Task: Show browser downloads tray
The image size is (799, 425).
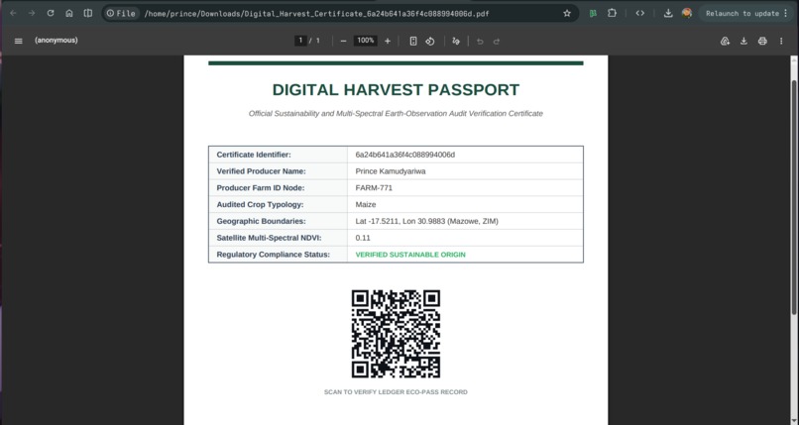Action: coord(668,13)
